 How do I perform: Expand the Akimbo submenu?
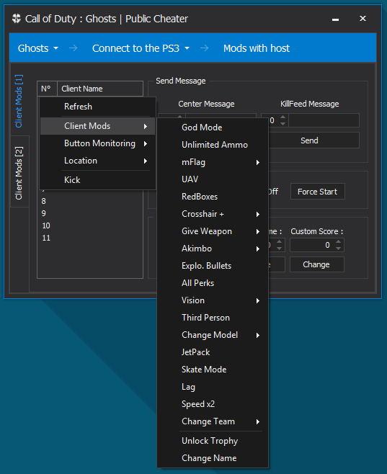213,249
